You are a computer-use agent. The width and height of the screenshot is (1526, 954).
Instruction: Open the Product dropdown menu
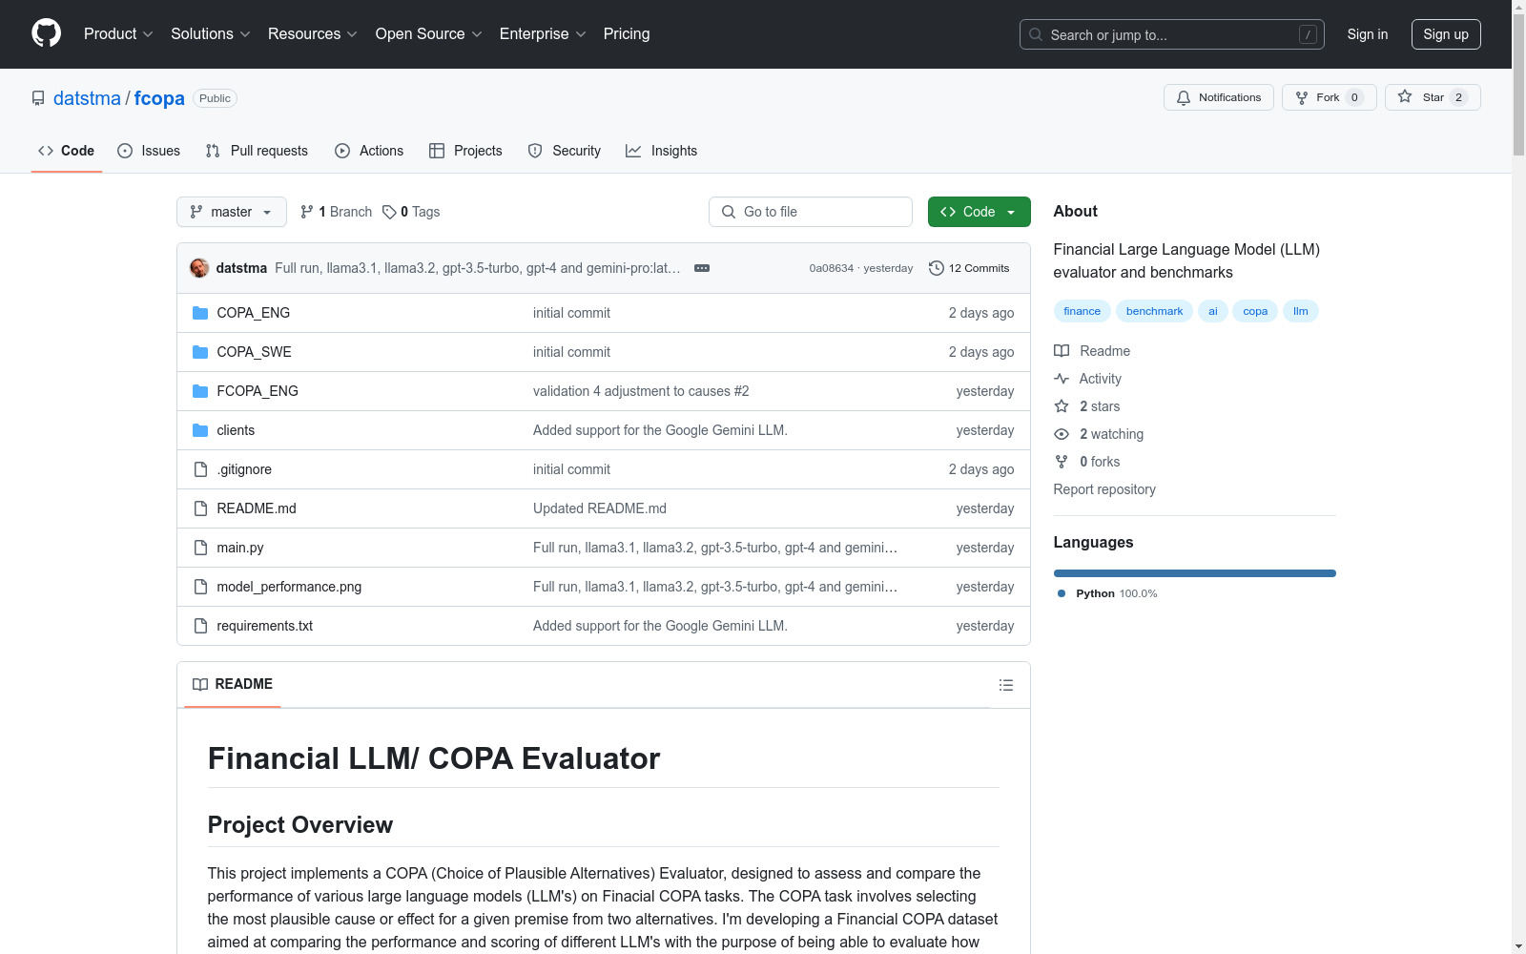118,34
